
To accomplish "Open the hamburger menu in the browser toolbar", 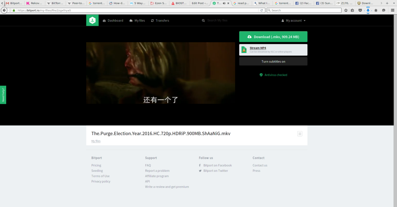I will tap(393, 10).
